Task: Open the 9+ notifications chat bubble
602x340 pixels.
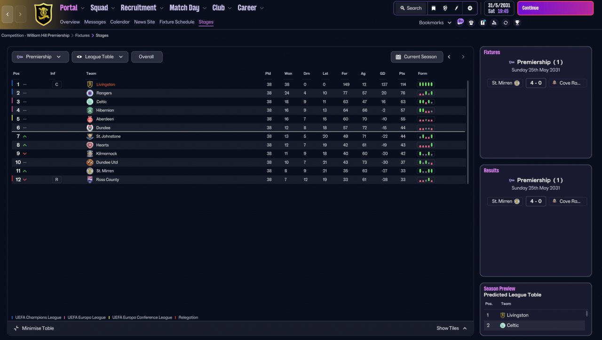Action: (460, 22)
